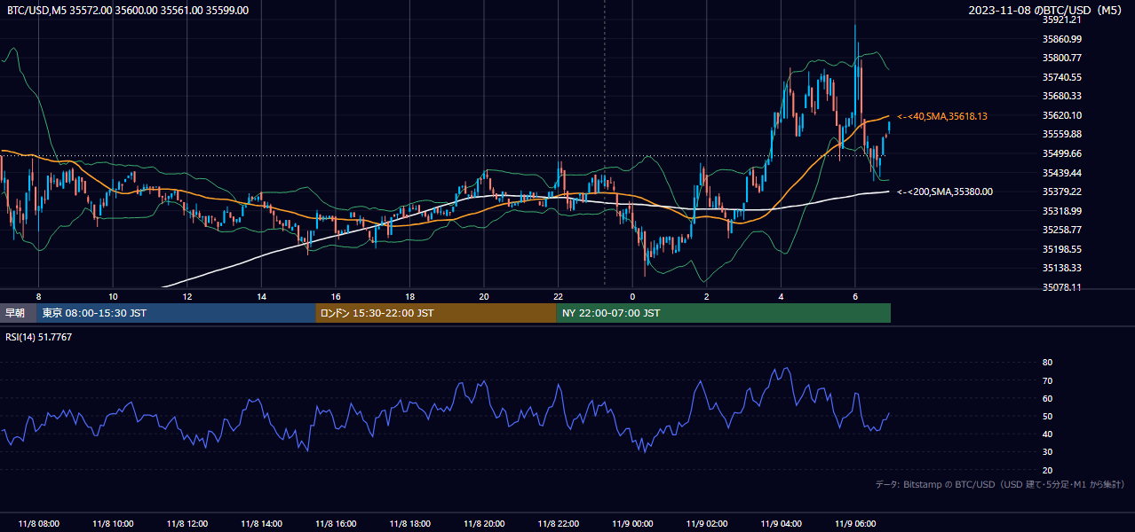
Task: Click the 11/8 14:00 time label
Action: [261, 523]
